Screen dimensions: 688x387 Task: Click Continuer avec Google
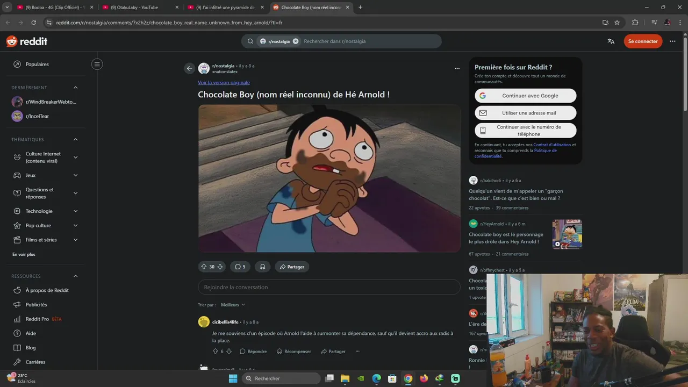pos(526,96)
